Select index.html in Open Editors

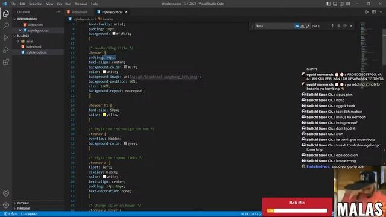(x=36, y=25)
